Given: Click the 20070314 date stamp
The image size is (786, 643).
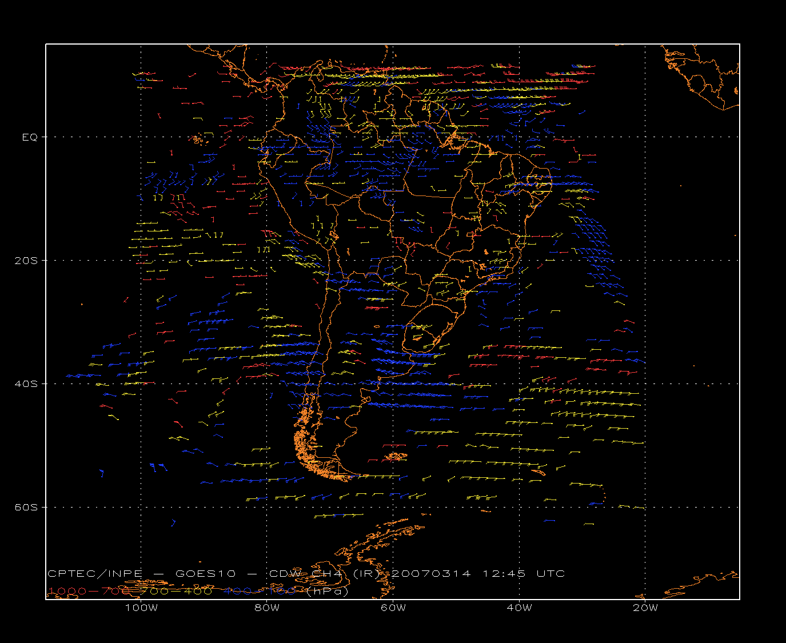Looking at the screenshot, I should [431, 574].
